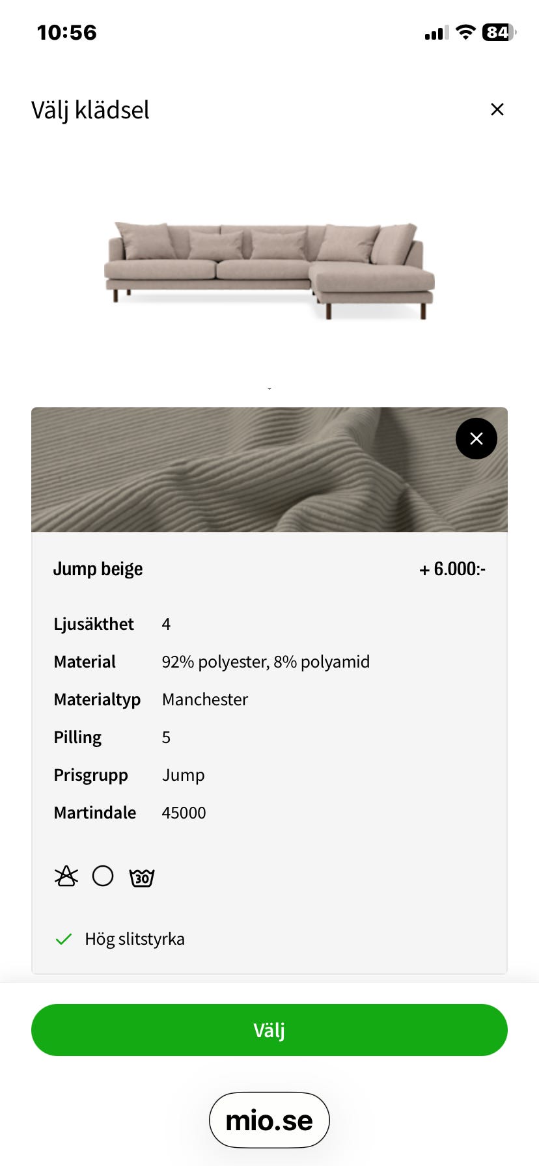
Task: Dismiss the Jump beige fabric card
Action: pos(476,439)
